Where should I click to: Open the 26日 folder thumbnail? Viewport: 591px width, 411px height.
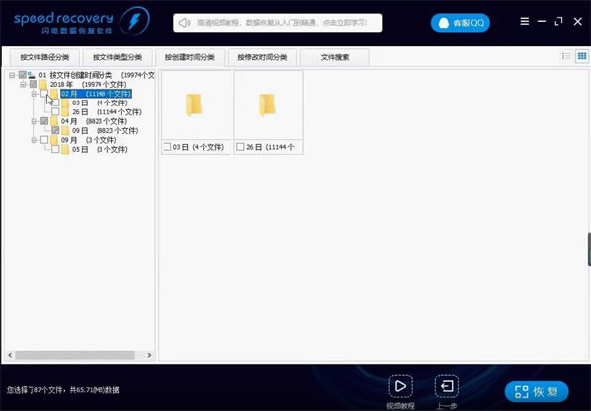point(268,104)
